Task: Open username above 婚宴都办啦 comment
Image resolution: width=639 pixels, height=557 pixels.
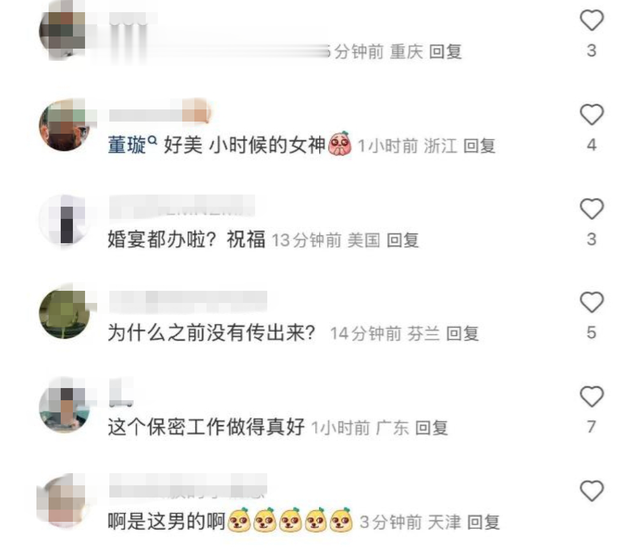Action: 182,206
